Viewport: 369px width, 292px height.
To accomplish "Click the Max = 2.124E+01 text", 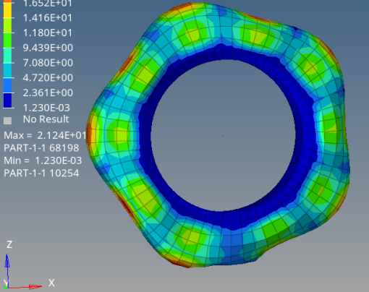I will 45,135.
